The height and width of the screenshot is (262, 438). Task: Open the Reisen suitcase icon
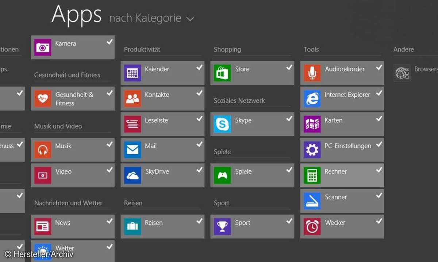(x=132, y=227)
